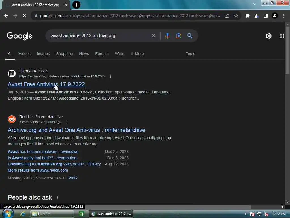Screen dimensions: 290x218
Task: Open a new browser tab
Action: (x=76, y=5)
